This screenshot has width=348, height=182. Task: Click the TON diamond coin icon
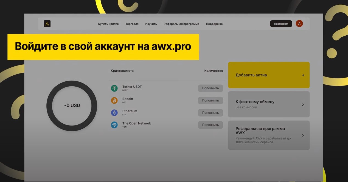click(114, 125)
